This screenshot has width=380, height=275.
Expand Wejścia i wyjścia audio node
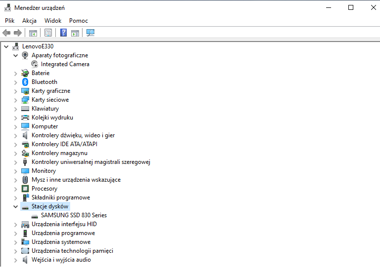(x=15, y=260)
